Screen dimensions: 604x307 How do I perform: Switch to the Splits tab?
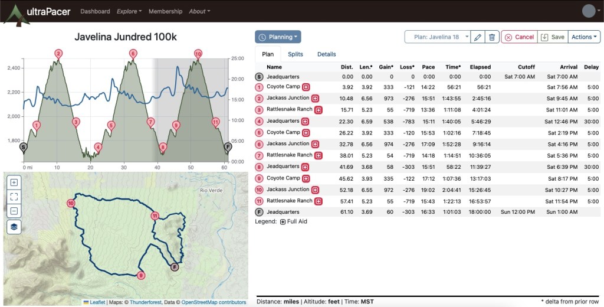tap(296, 54)
